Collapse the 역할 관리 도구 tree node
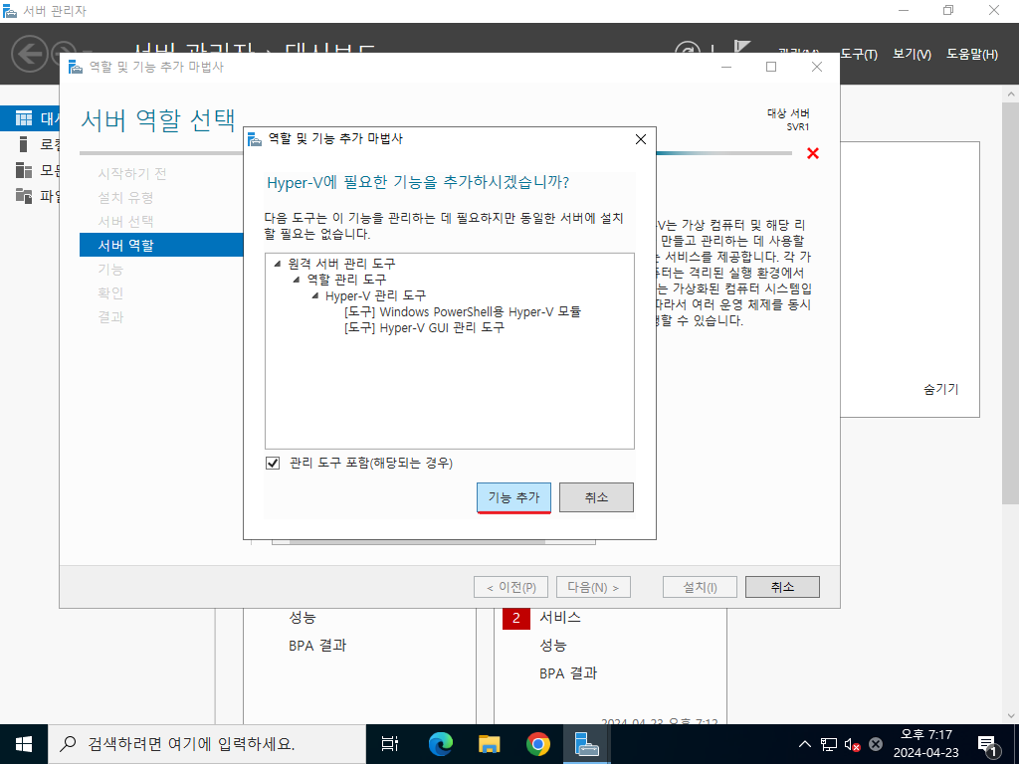This screenshot has height=764, width=1019. click(297, 280)
